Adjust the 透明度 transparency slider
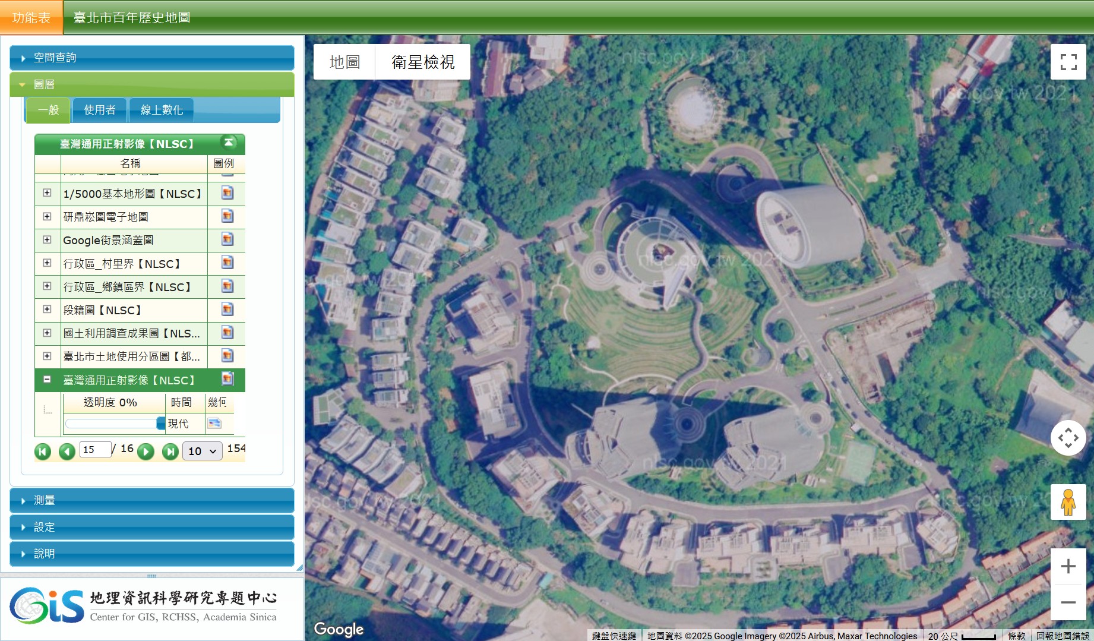Screen dimensions: 1094x641 coord(160,423)
